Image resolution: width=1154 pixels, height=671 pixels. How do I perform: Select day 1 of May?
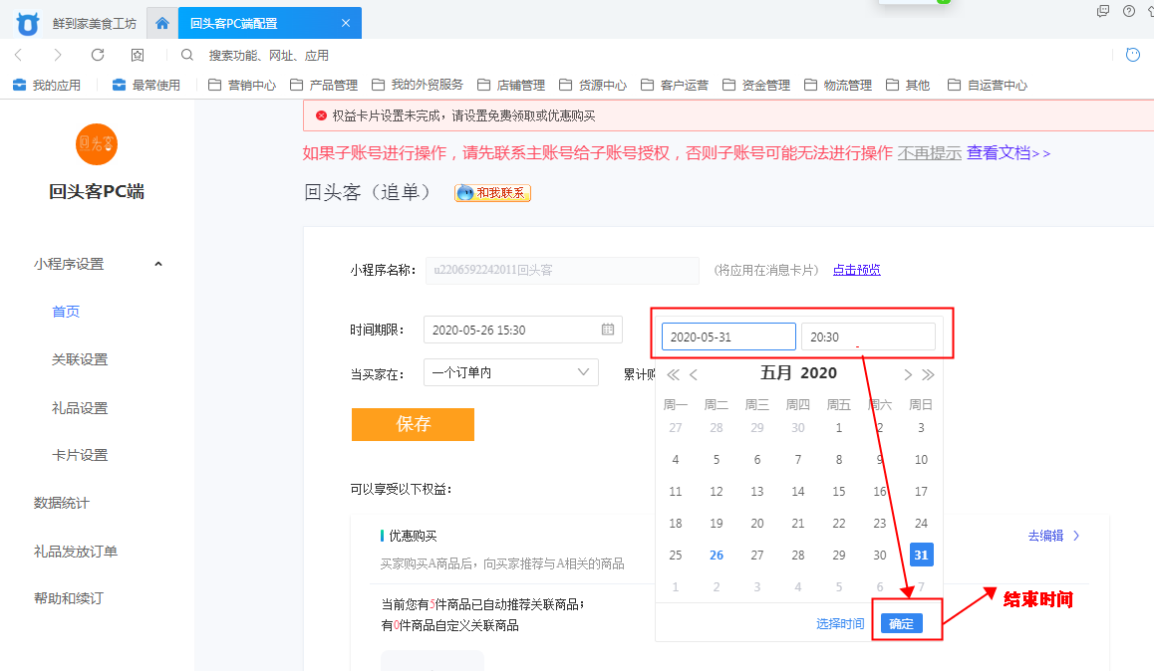839,428
